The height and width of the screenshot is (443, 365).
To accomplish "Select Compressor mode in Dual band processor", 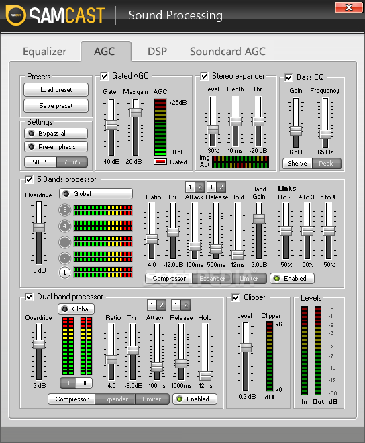I will pos(72,399).
